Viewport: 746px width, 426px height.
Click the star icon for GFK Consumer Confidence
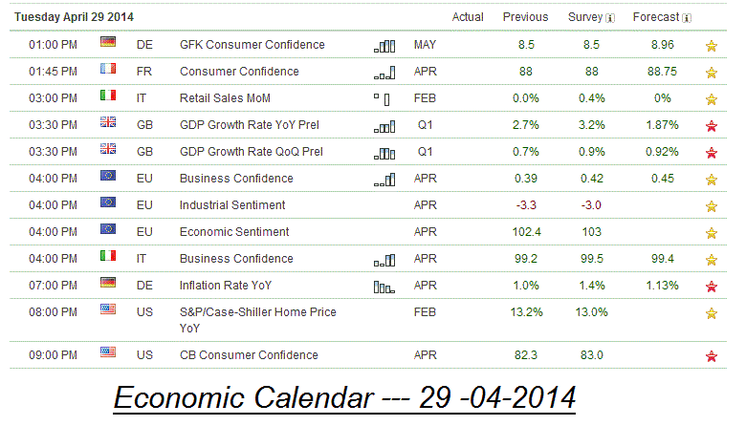(x=711, y=45)
